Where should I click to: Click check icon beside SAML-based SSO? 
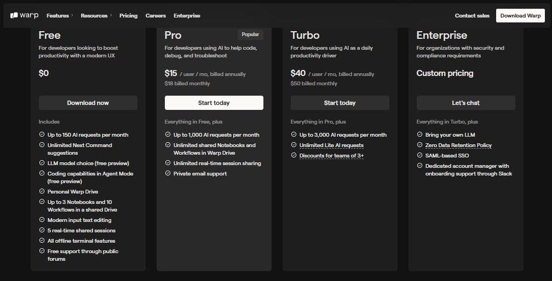(419, 155)
